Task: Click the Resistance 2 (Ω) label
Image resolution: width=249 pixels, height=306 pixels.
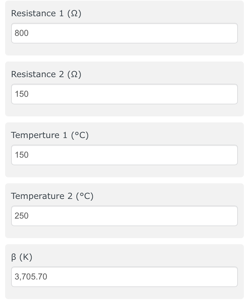Action: point(46,74)
